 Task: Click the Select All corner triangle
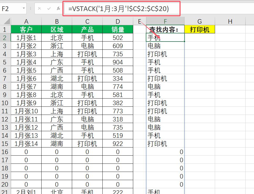tap(7, 21)
